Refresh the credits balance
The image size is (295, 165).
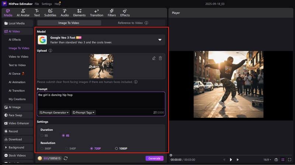coord(66,158)
